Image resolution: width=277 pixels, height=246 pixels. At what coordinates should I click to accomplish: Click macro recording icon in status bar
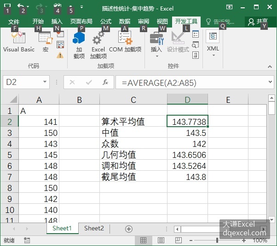coord(27,240)
